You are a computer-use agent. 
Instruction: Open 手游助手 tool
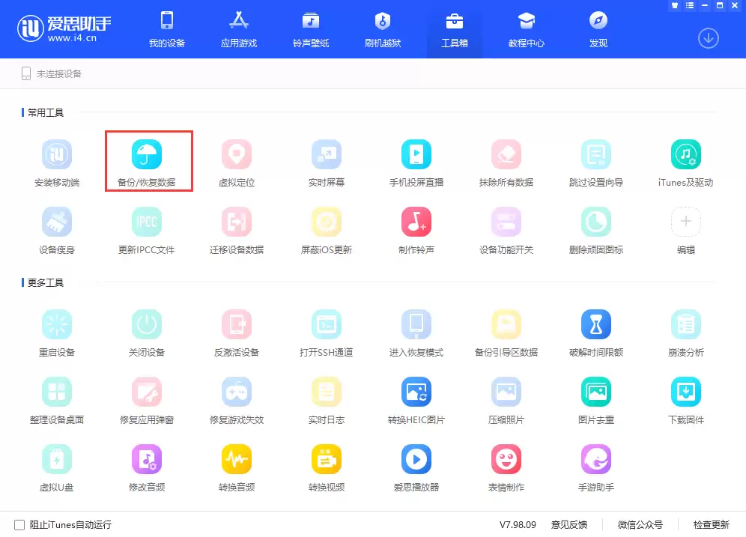(596, 468)
